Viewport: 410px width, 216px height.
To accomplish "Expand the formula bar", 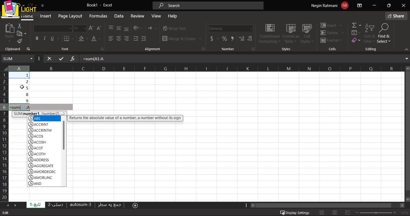I will [406, 59].
